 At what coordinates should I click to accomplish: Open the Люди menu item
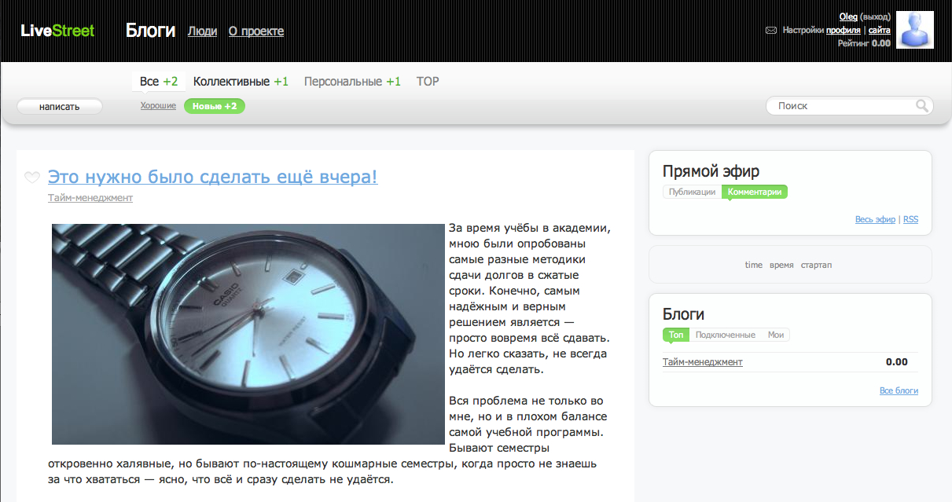(202, 31)
